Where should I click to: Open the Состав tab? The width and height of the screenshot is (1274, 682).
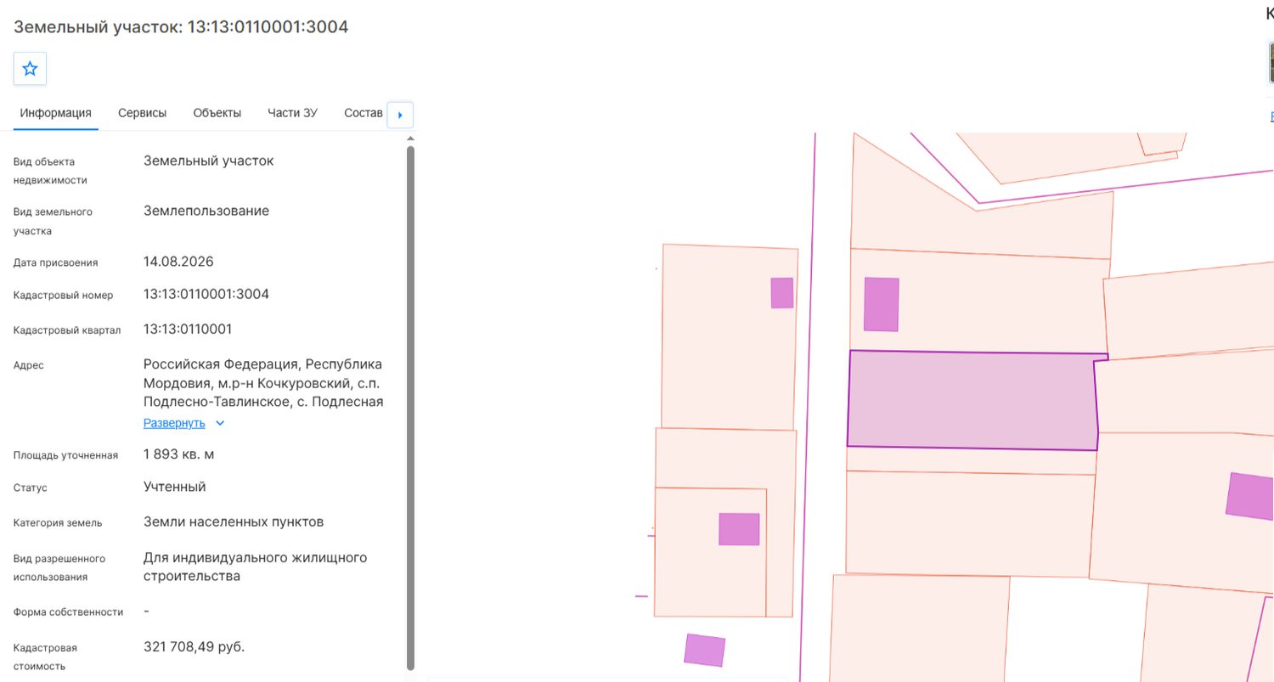pyautogui.click(x=364, y=113)
